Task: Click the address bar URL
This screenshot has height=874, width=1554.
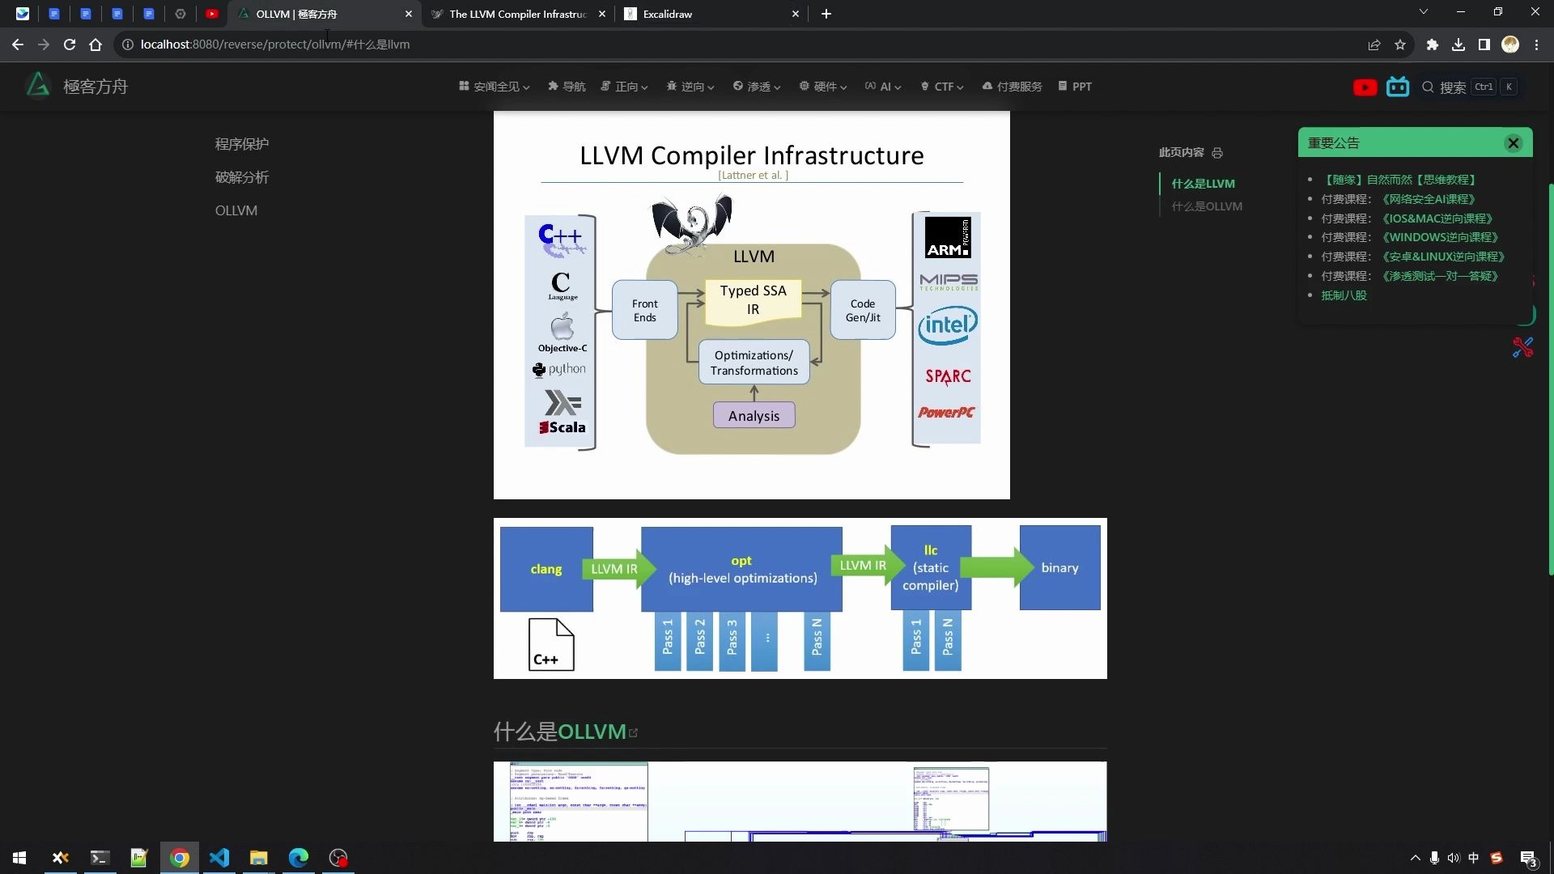Action: [275, 45]
